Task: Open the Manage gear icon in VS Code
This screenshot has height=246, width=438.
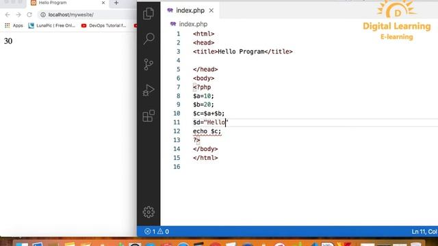Action: coord(149,212)
